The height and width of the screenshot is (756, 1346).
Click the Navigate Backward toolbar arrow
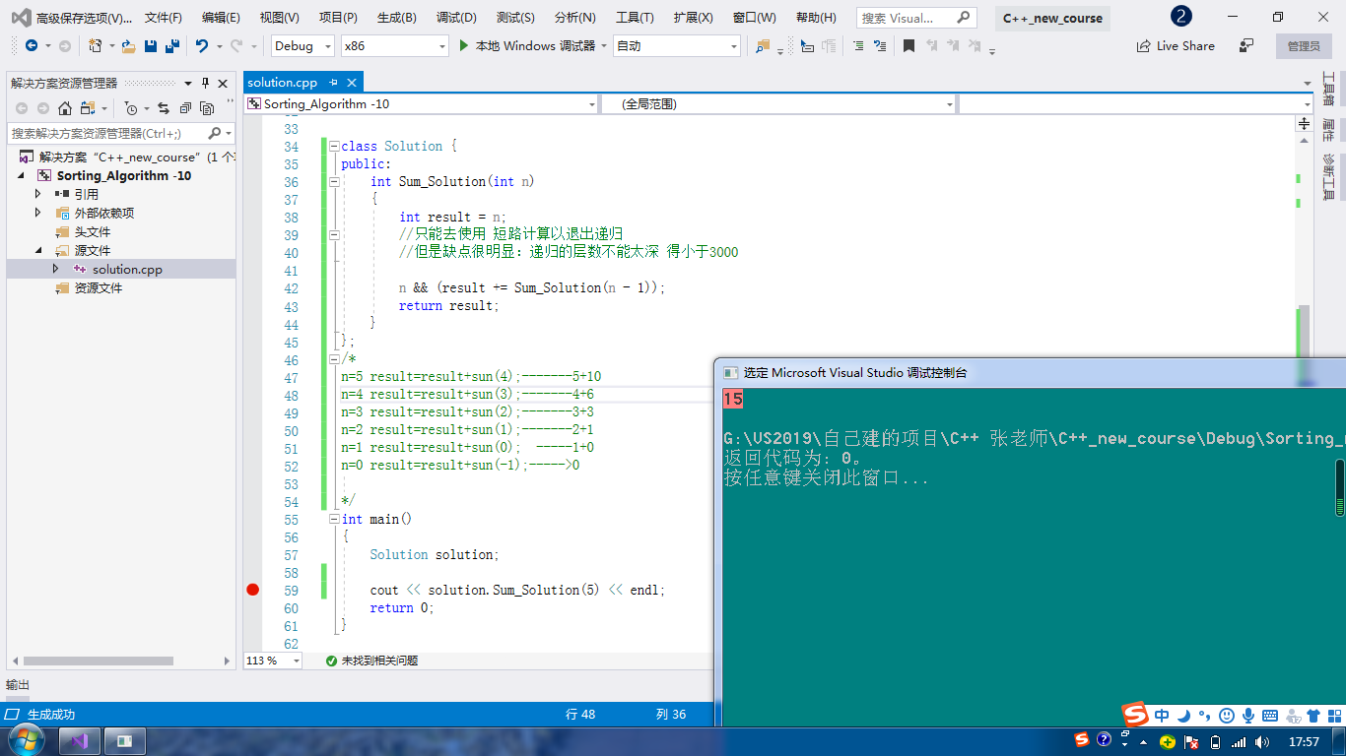(x=32, y=46)
